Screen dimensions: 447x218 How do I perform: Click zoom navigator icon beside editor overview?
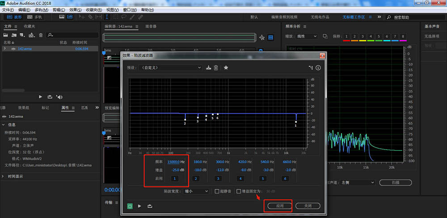(x=262, y=38)
